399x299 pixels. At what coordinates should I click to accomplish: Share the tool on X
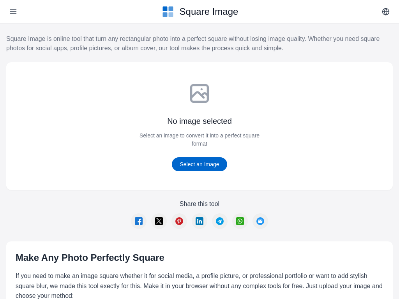point(159,221)
